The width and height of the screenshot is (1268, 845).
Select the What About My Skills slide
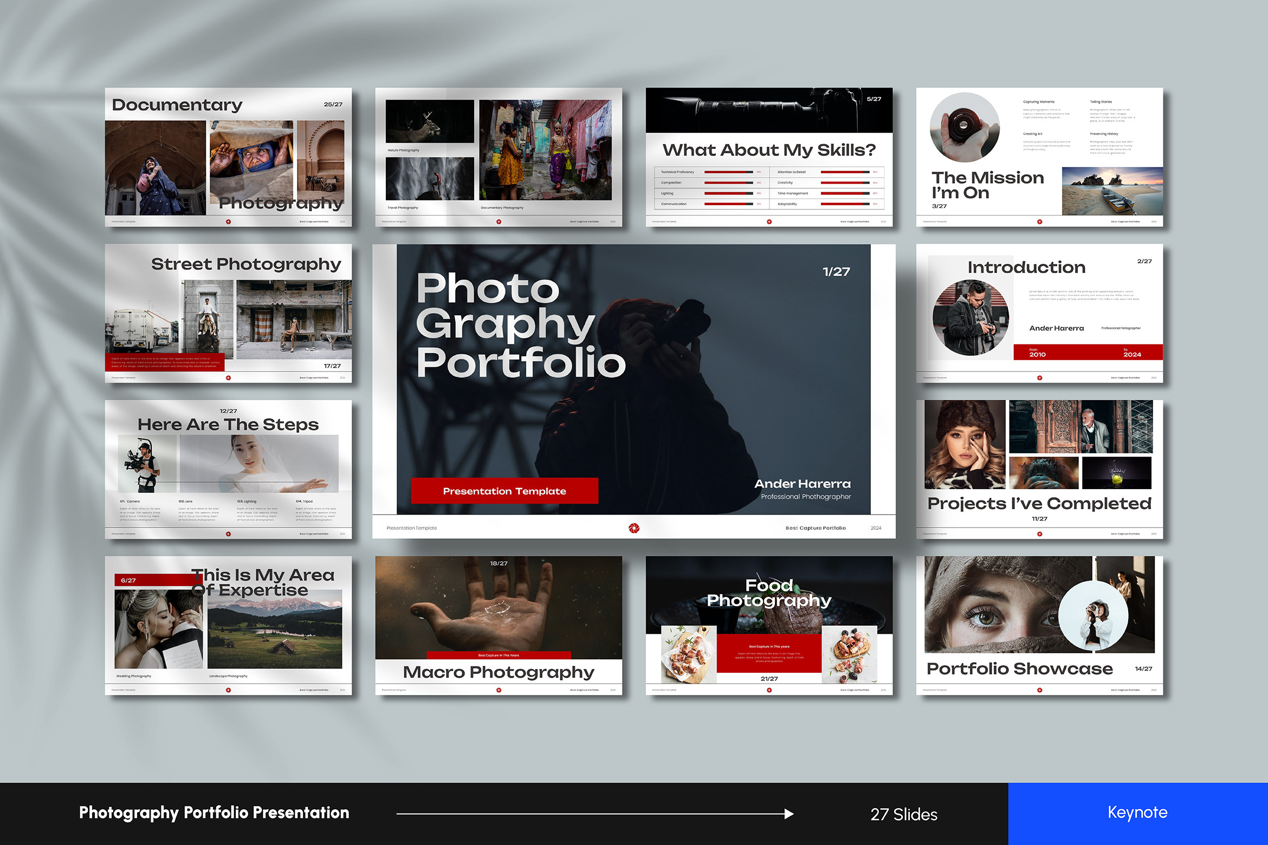769,157
